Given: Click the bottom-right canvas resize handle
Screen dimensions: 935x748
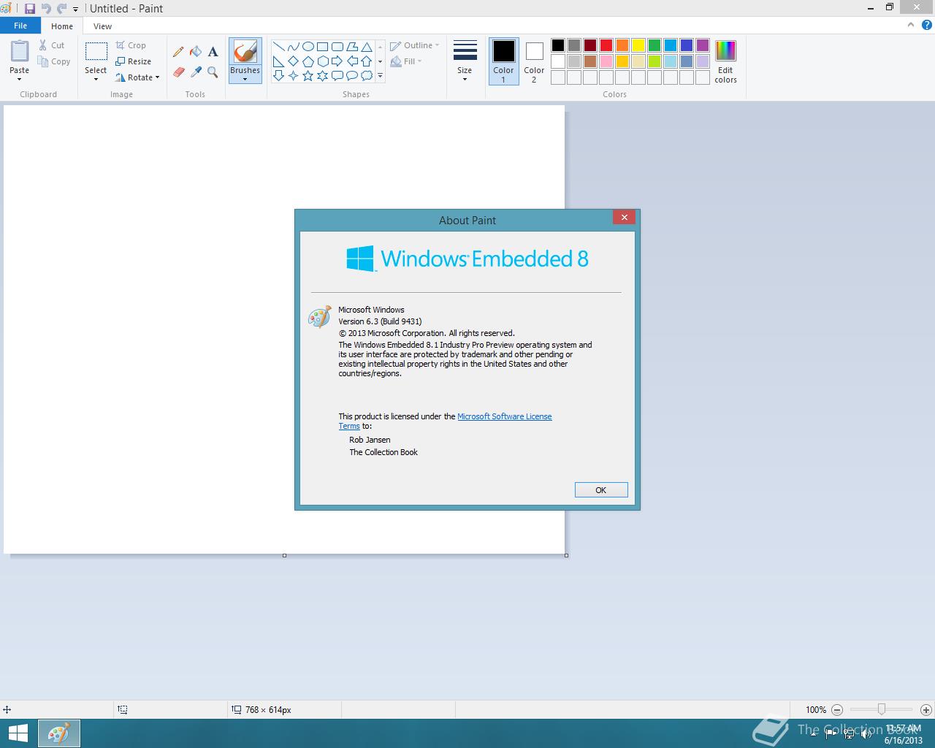Looking at the screenshot, I should pyautogui.click(x=566, y=555).
